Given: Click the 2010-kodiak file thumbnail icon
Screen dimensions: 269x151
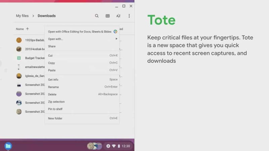Looking at the screenshot, I should [x=19, y=49].
